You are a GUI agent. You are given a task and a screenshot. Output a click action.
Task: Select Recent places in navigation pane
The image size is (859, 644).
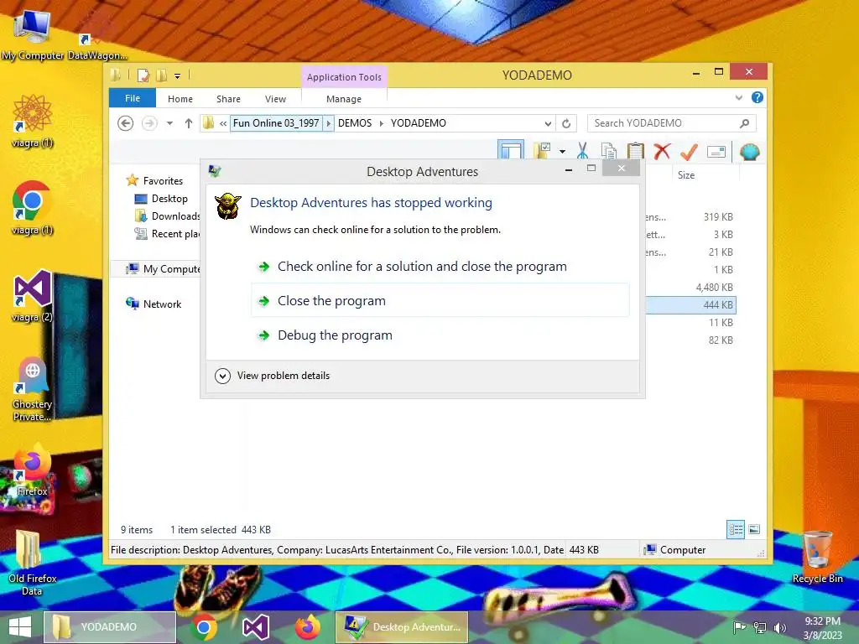167,234
